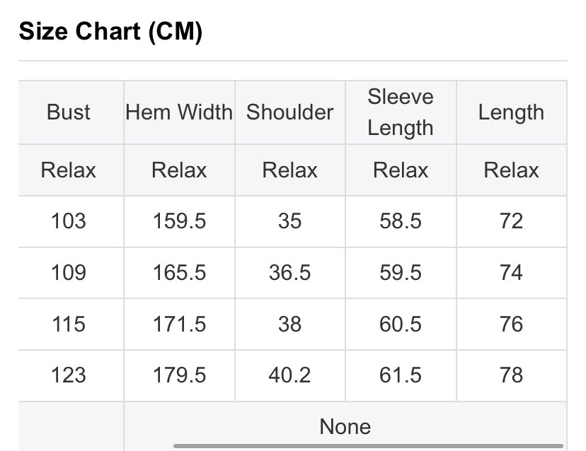This screenshot has width=586, height=451.
Task: Click the sleeve length value 58.5
Action: (401, 221)
